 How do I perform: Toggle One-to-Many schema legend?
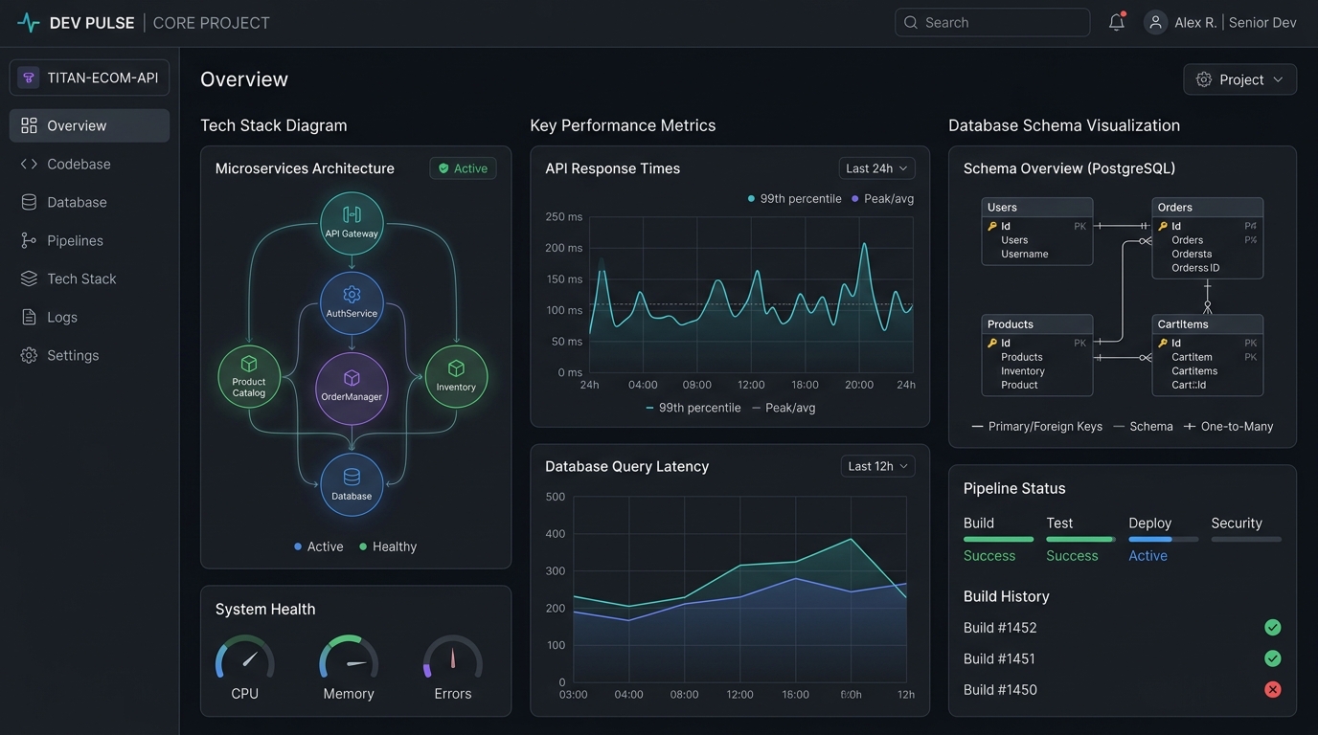pos(1229,427)
